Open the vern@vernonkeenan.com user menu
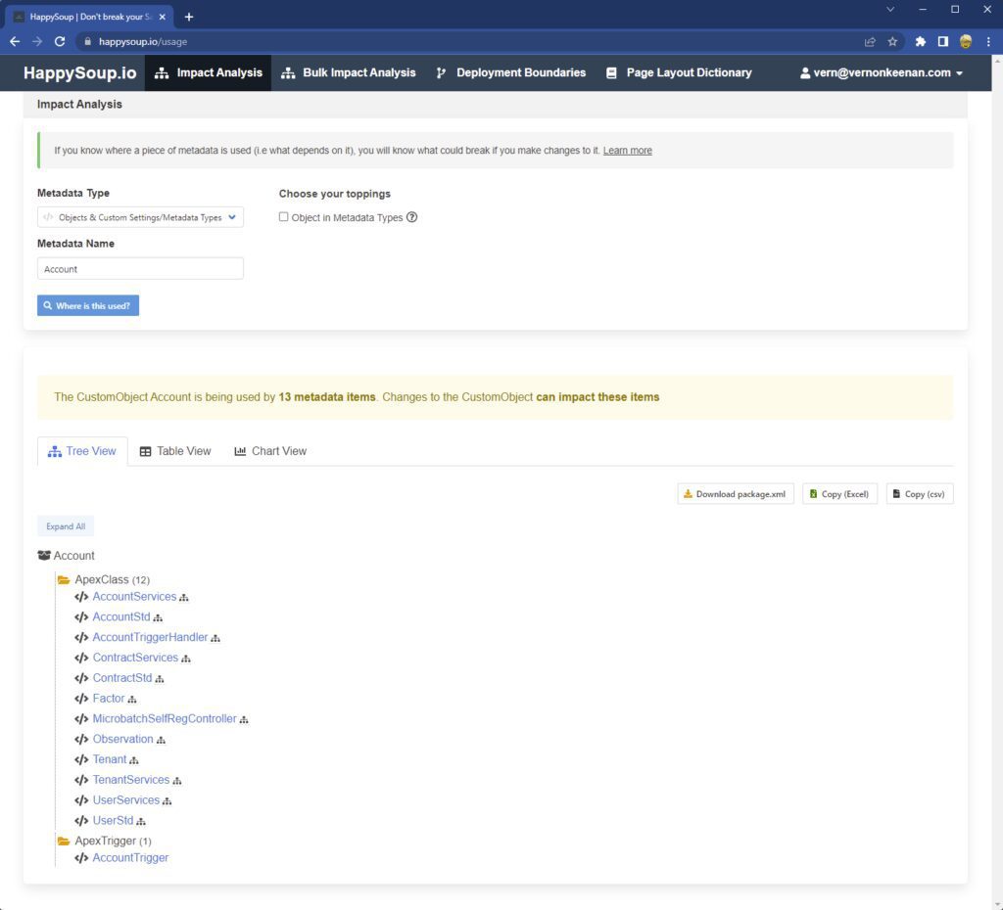 881,72
